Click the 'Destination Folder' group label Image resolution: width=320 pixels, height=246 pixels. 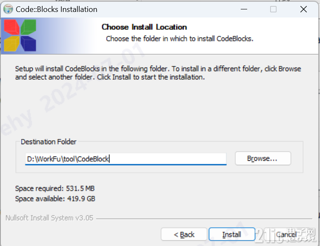coord(49,142)
